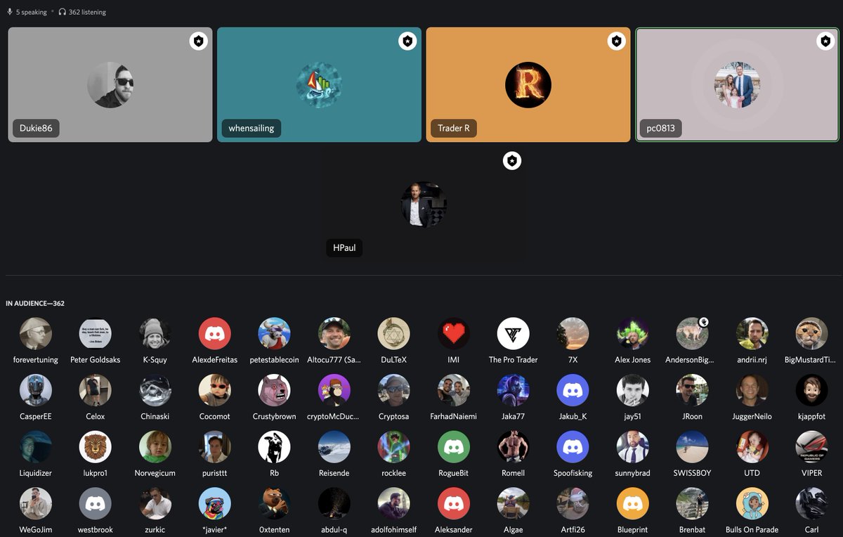Open HPaul's speaker avatar
This screenshot has height=537, width=843.
coord(424,205)
